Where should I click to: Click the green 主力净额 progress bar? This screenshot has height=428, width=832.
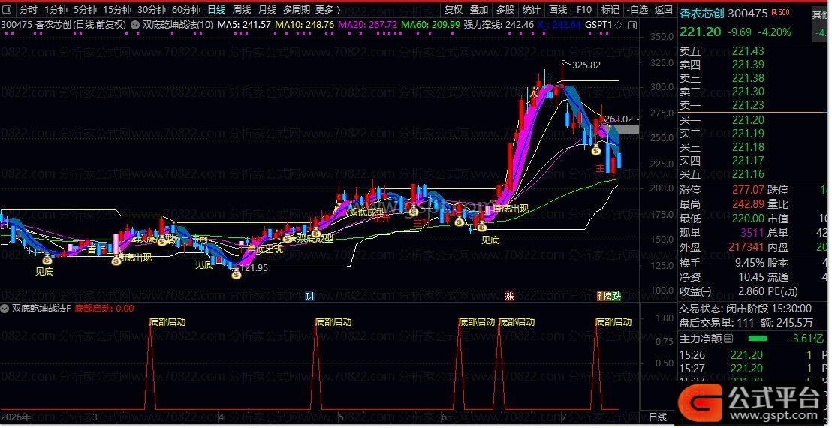click(x=757, y=339)
